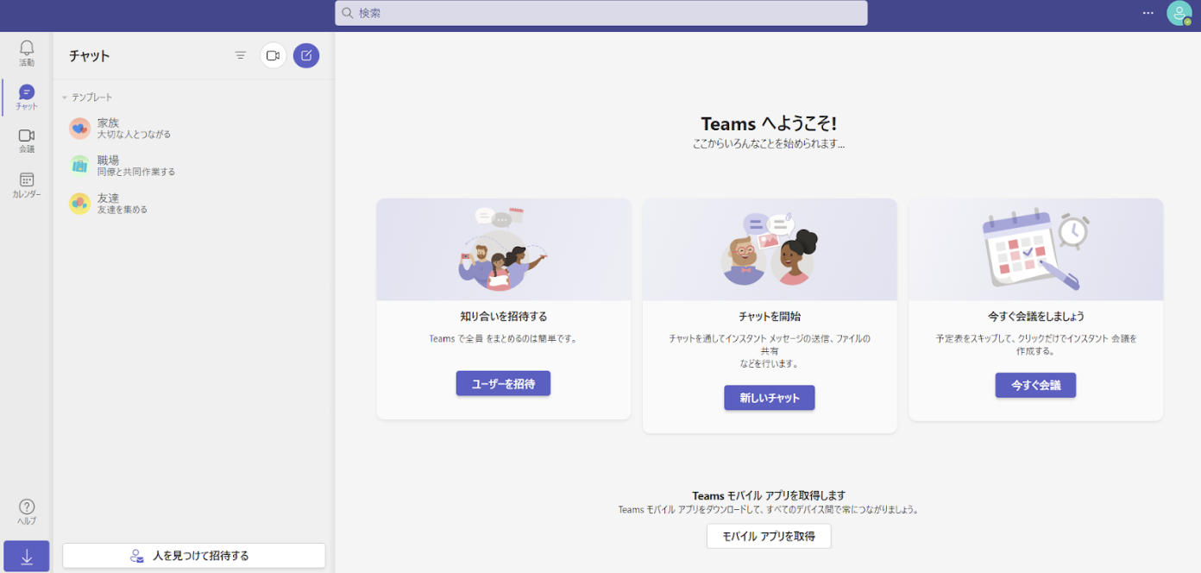The width and height of the screenshot is (1201, 573).
Task: Open the カレンダー sidebar icon
Action: [x=27, y=179]
